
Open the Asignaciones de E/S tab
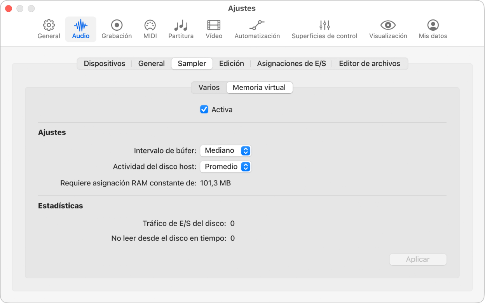tap(291, 64)
